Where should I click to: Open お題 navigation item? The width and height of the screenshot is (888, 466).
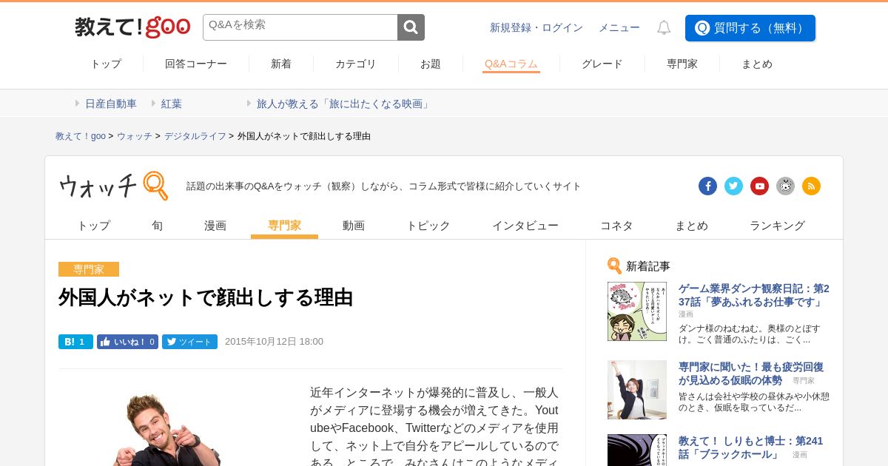click(x=431, y=64)
